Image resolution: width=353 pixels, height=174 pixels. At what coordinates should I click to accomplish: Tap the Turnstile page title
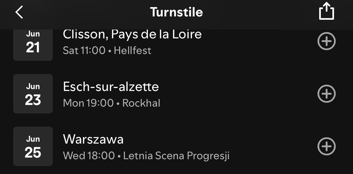pos(176,12)
